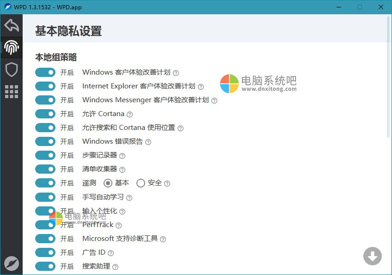Toggle the 输入个性化 switch
Viewport: 392px width, 275px height.
tap(45, 211)
